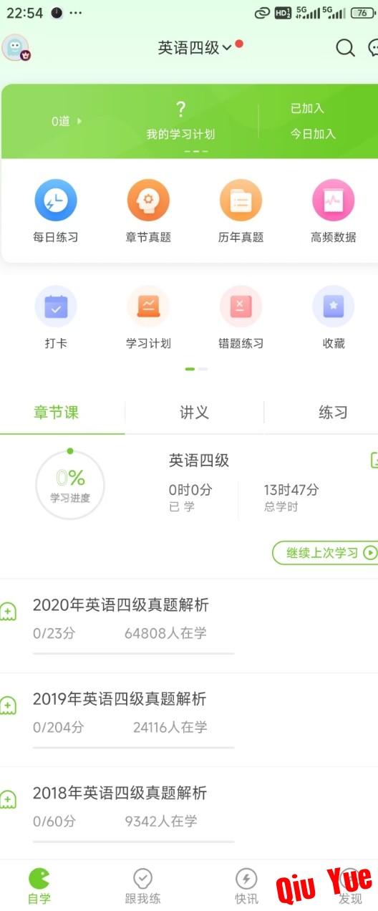Expand the 英语四级 course dropdown
378x911 pixels.
[x=195, y=48]
